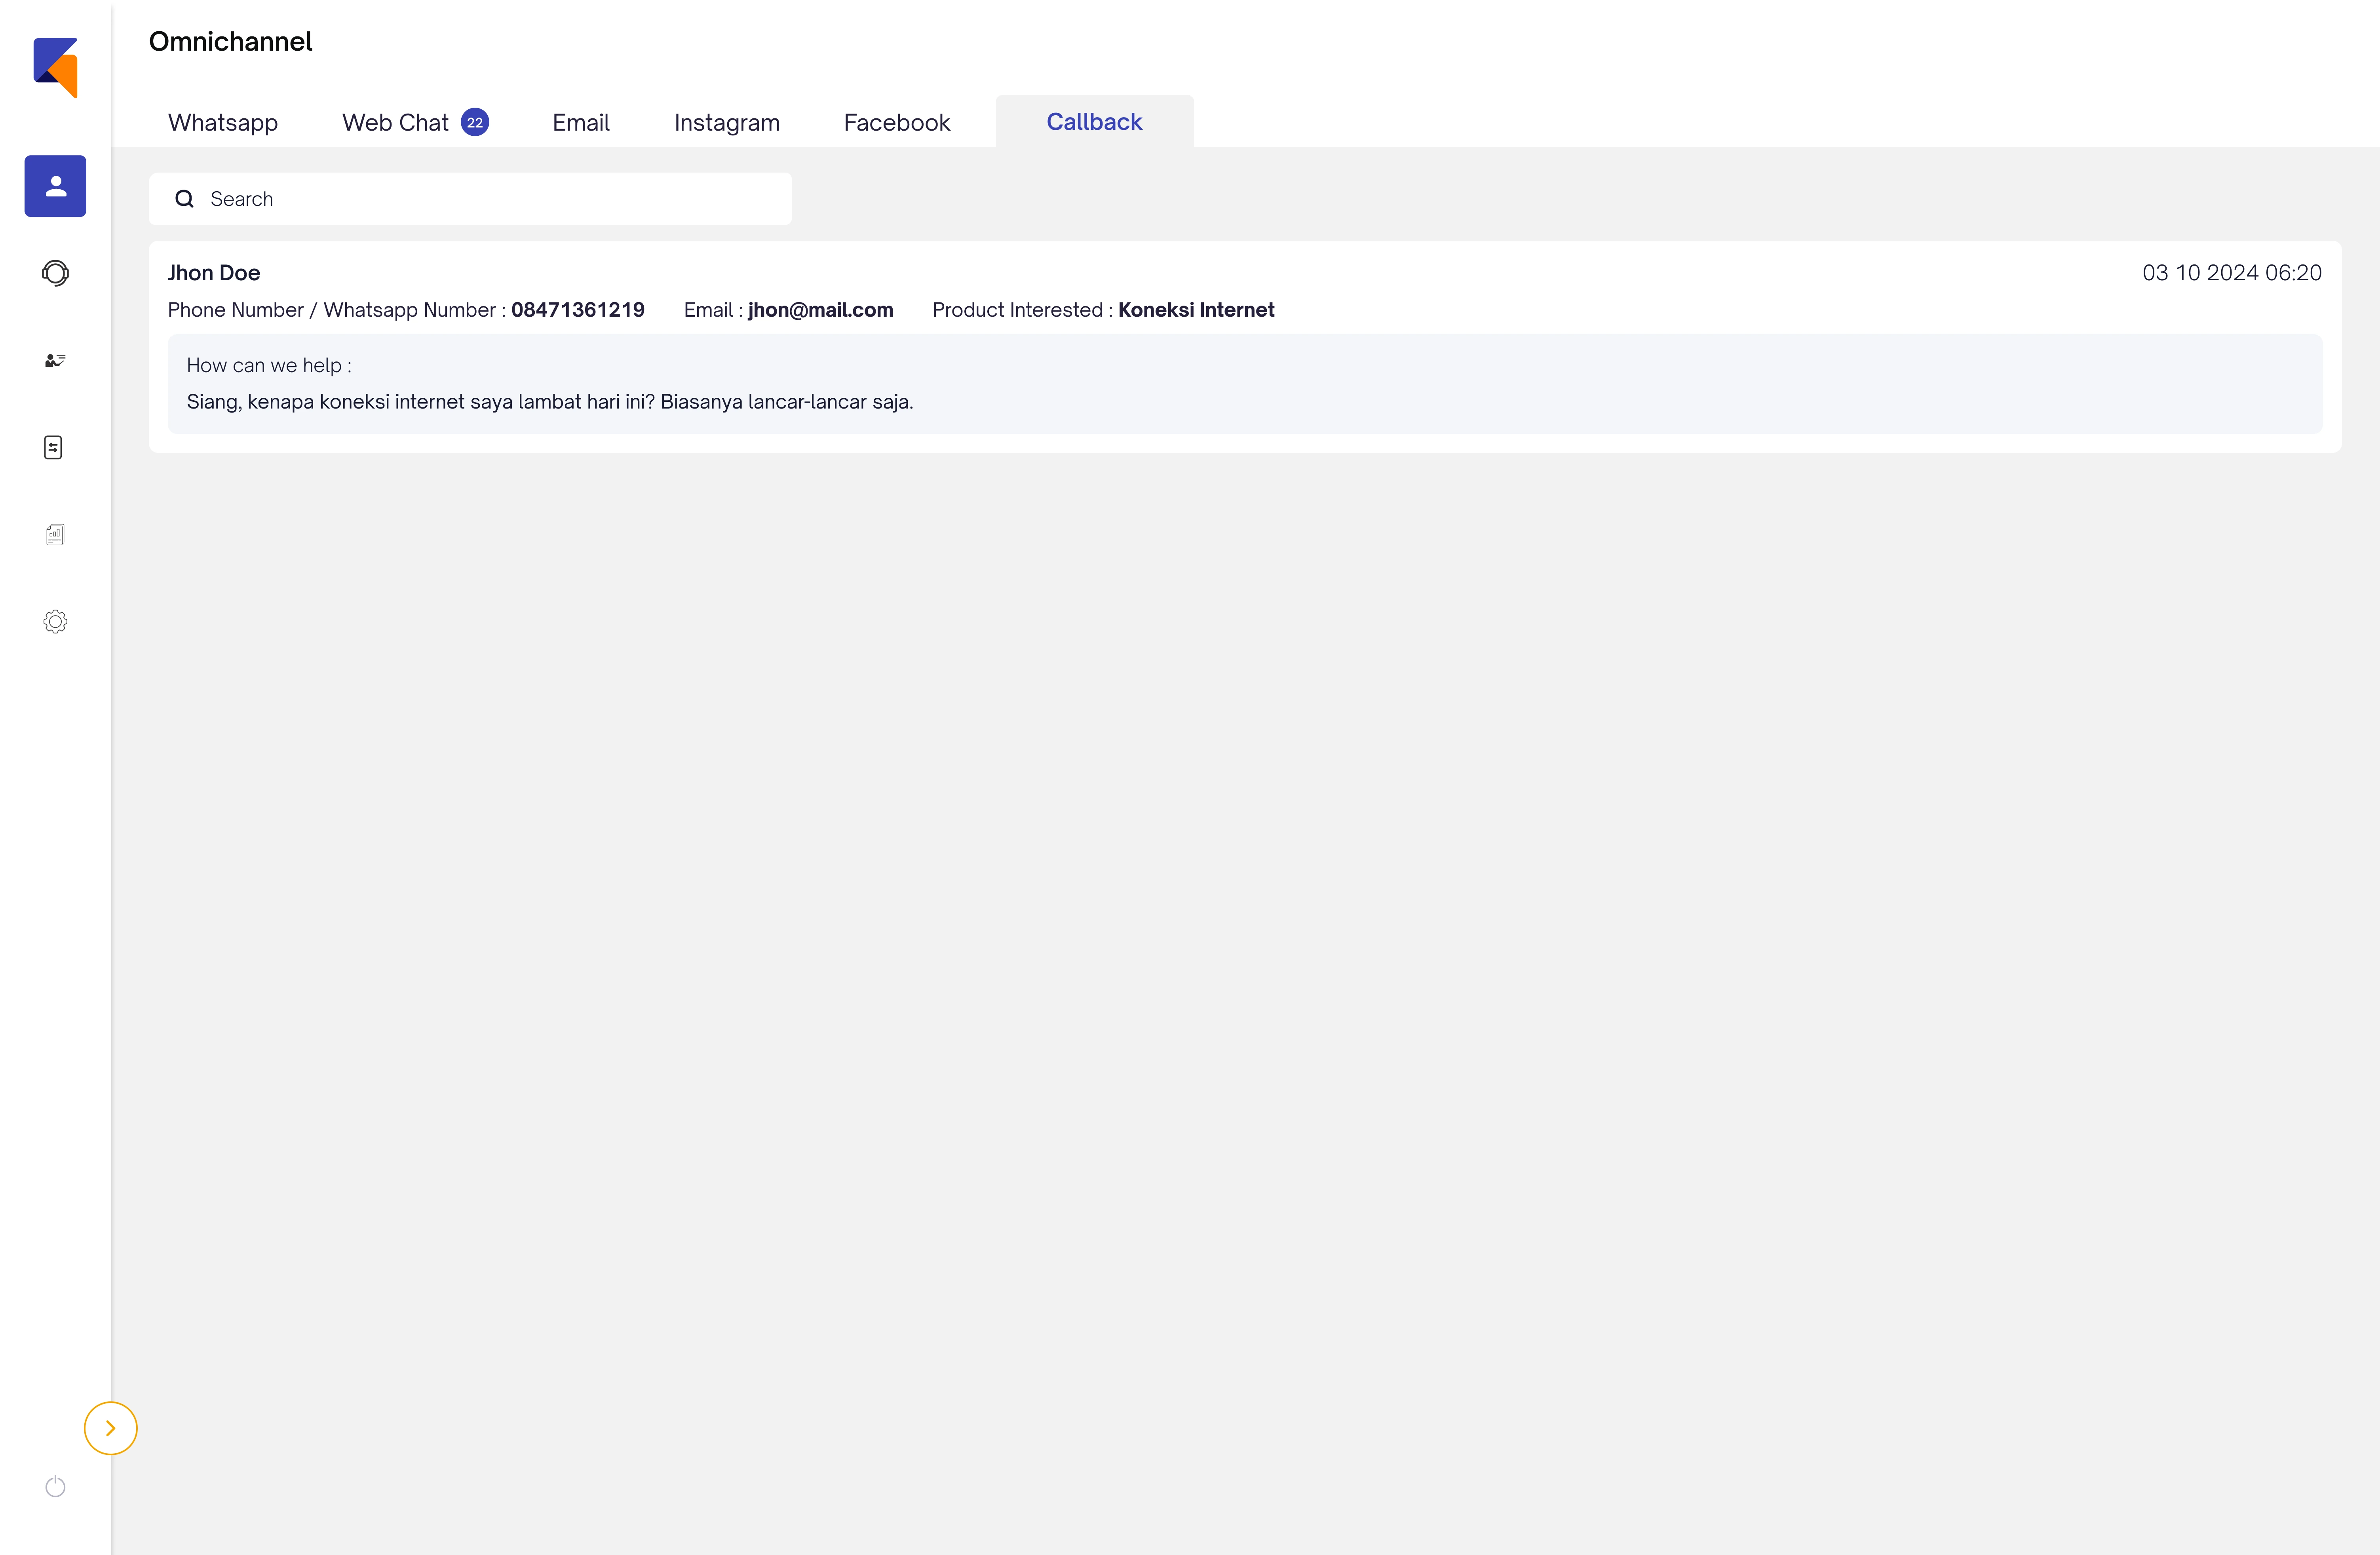Click the power logout icon
The image size is (2380, 1555).
[x=55, y=1487]
